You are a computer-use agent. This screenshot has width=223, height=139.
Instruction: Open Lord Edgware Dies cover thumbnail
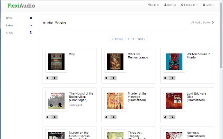point(174,101)
